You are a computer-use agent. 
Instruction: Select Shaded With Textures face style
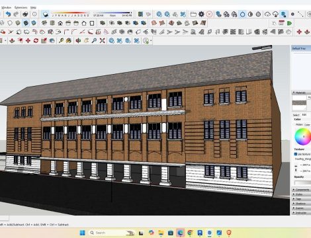point(26,23)
